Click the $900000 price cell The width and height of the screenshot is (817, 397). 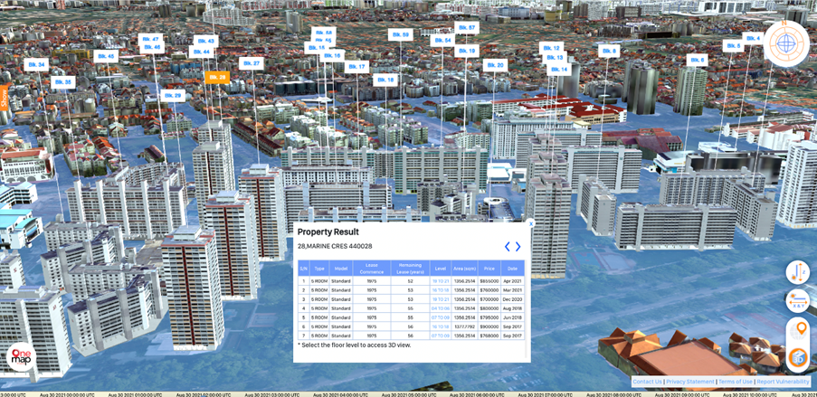click(489, 326)
